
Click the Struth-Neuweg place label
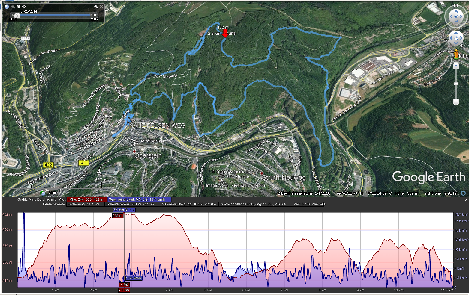[x=284, y=178]
